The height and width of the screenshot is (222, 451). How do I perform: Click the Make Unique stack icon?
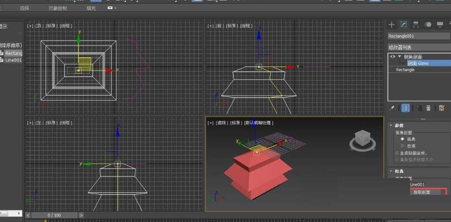pyautogui.click(x=419, y=108)
